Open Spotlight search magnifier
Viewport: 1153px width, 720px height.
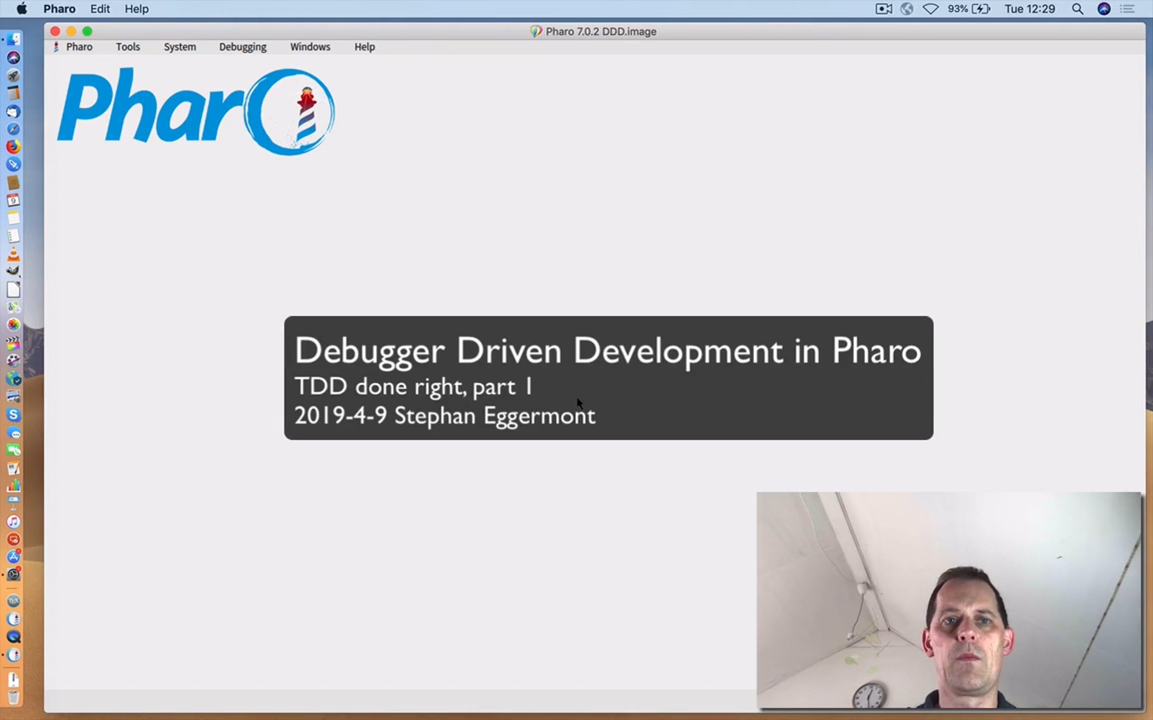tap(1078, 9)
